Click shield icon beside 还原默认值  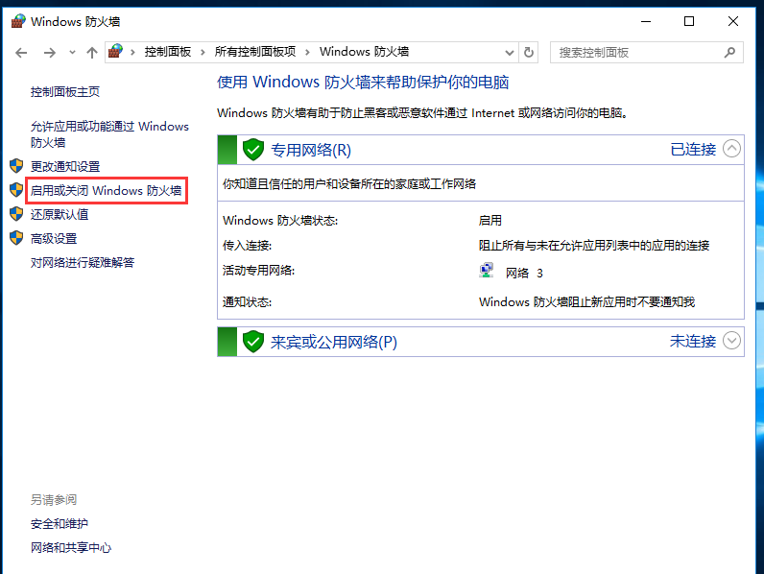pyautogui.click(x=16, y=213)
